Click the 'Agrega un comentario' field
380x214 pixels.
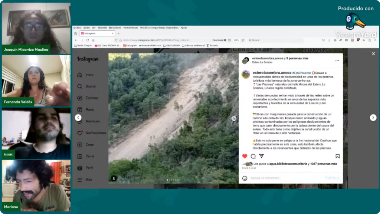[282, 178]
